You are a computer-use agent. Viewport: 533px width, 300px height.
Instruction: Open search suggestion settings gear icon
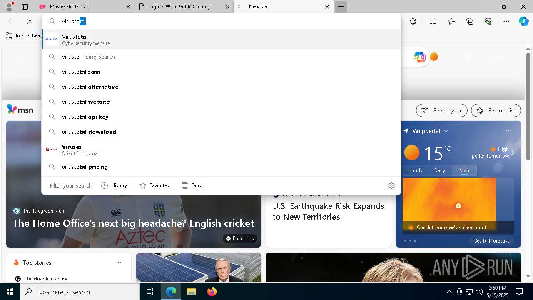391,185
